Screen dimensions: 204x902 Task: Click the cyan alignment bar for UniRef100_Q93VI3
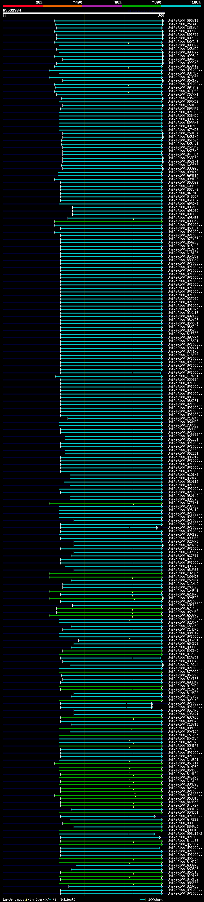pos(108,21)
